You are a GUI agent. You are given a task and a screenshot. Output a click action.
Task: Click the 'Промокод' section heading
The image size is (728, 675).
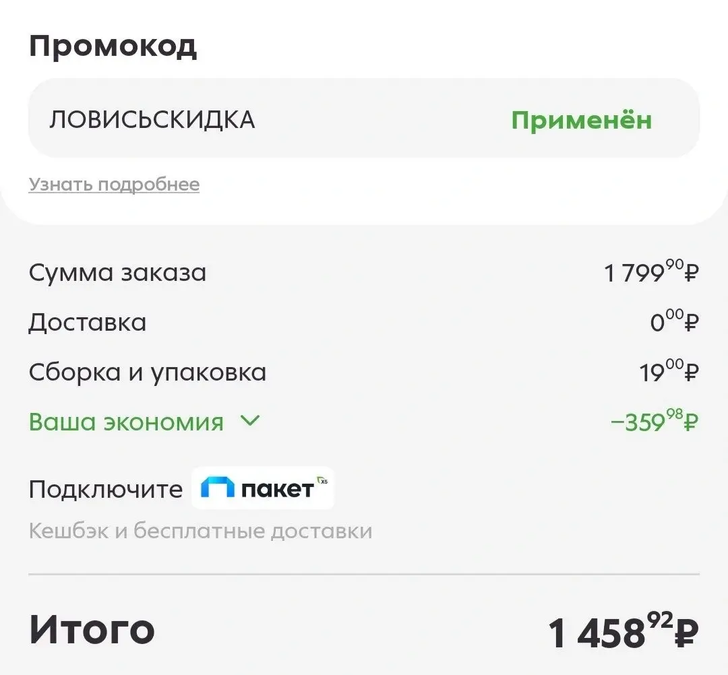[113, 46]
